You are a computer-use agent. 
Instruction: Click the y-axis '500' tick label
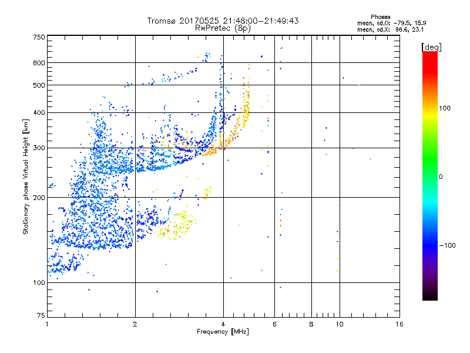(x=39, y=85)
